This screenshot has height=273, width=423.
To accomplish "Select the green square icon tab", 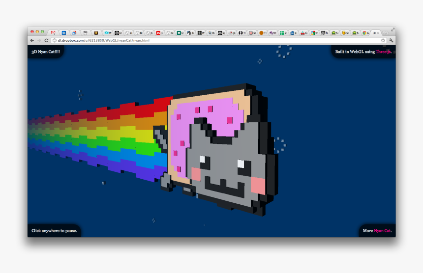I will point(180,33).
